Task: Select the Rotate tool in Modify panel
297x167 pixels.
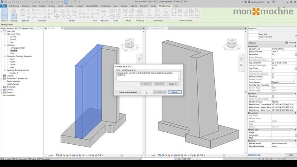Action: (x=69, y=17)
